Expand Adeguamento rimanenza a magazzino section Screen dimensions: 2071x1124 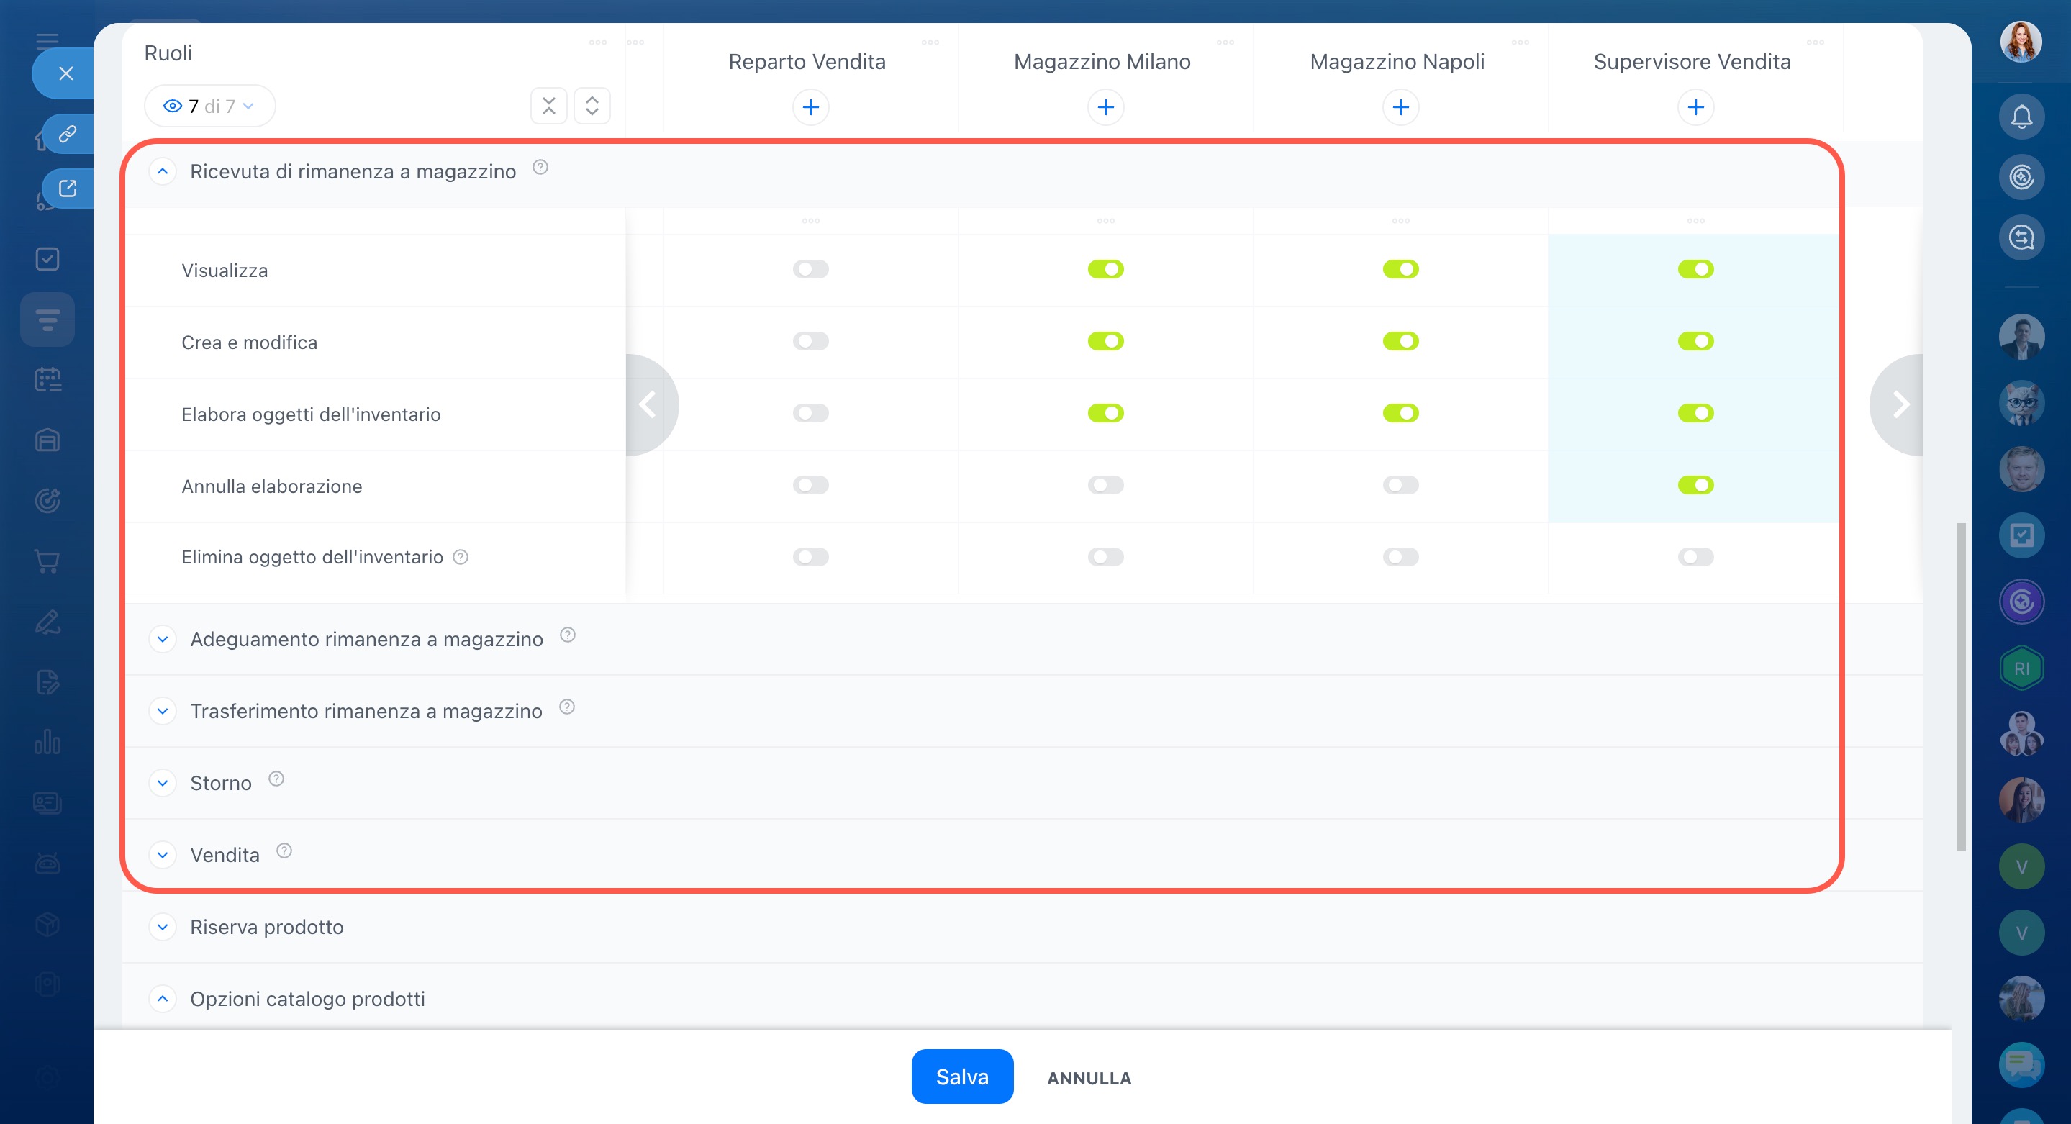tap(163, 639)
